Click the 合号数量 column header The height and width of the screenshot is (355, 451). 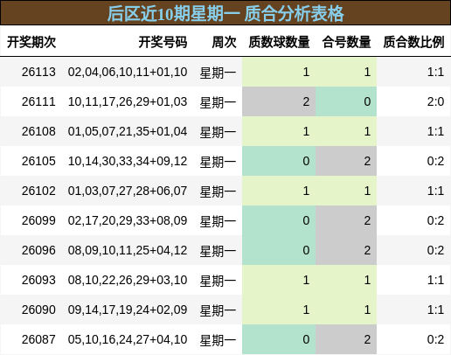[346, 42]
